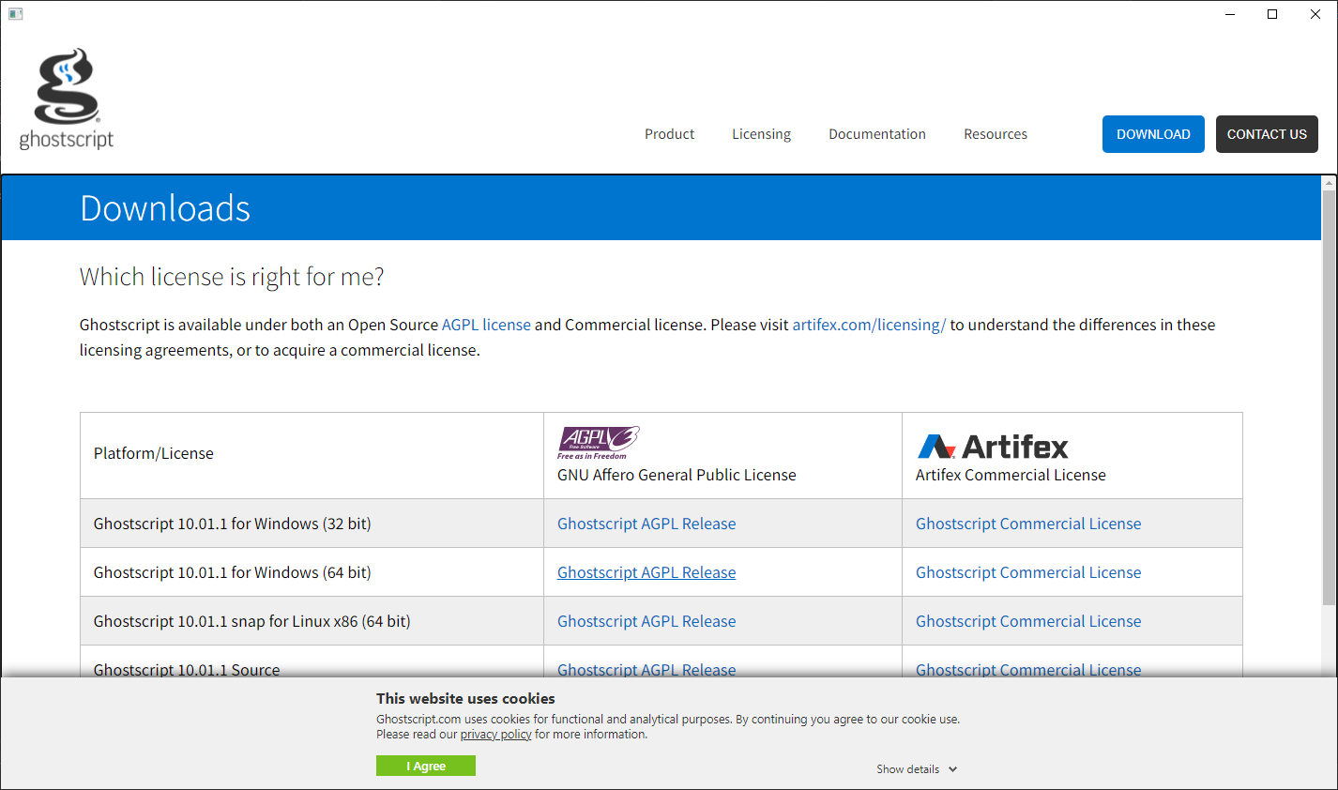Accept cookies with the I Agree button
This screenshot has width=1338, height=790.
[x=425, y=766]
